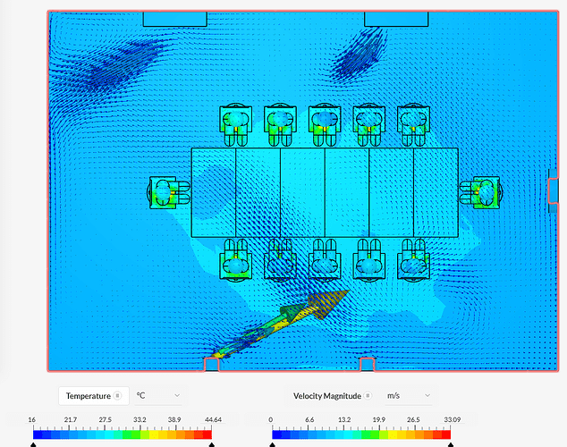Screen dimensions: 567x447
Task: Click the temperature legend minimum value 16
Action: (x=32, y=419)
